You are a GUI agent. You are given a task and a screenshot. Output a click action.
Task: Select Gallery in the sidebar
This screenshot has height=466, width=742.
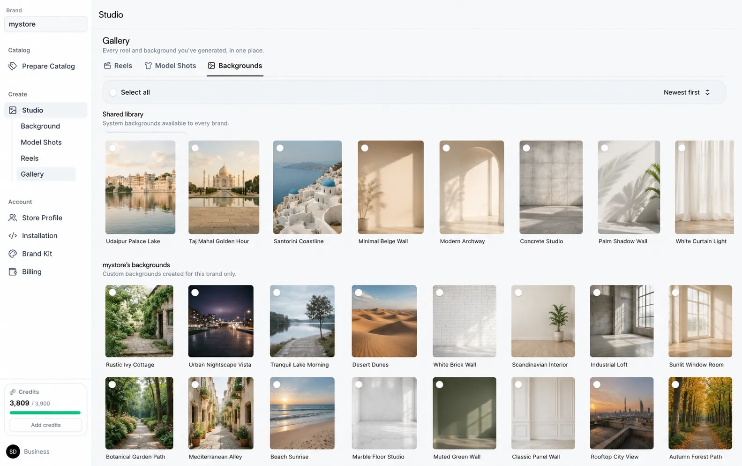(46, 174)
